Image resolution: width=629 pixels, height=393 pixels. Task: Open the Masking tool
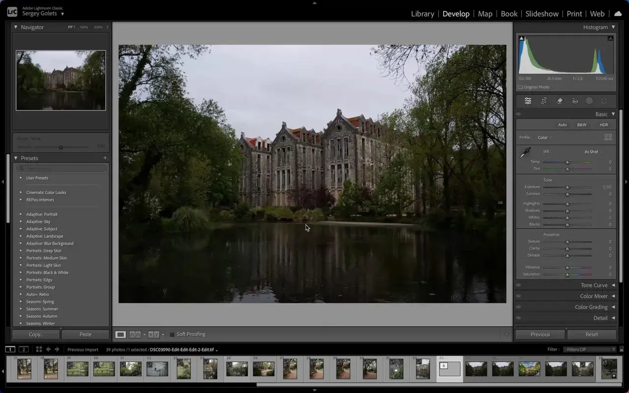pyautogui.click(x=589, y=101)
